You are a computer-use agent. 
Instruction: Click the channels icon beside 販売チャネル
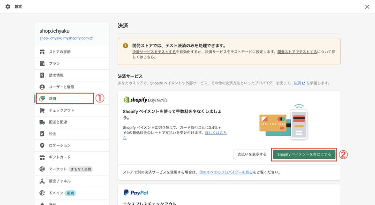[x=42, y=181]
